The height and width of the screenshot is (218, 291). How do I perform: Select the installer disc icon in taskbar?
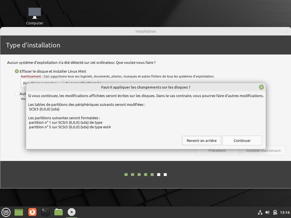pos(71,212)
